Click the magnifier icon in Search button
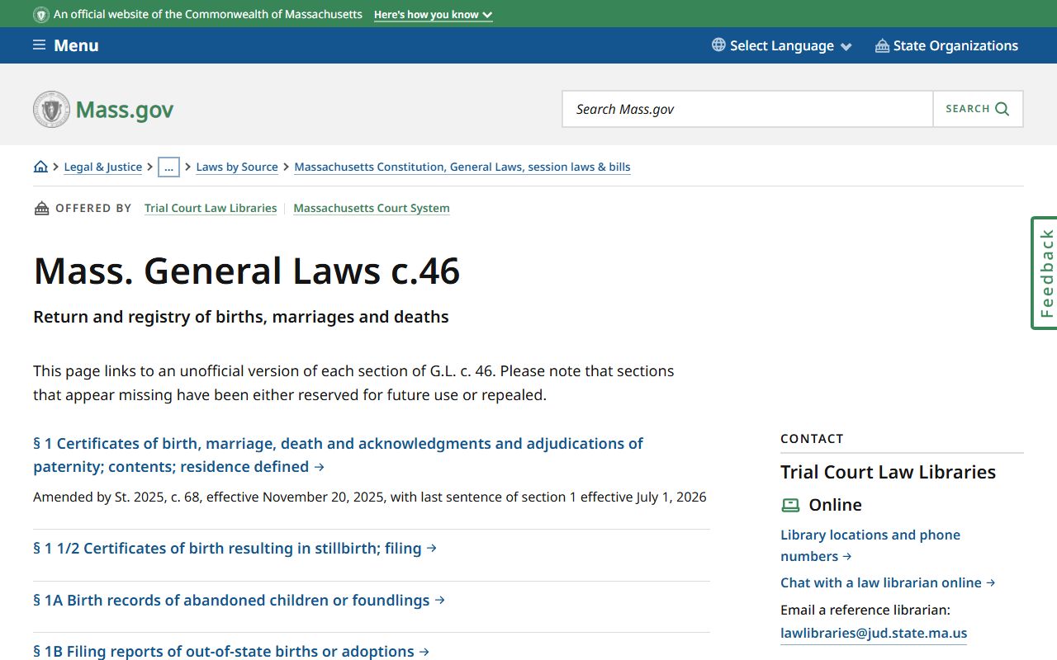Screen dimensions: 1057x660 (1002, 109)
